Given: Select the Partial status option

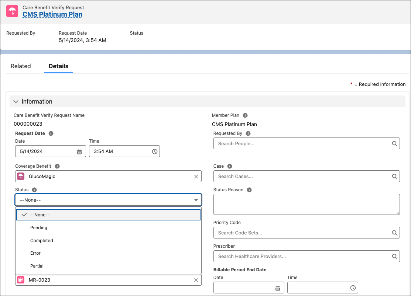Looking at the screenshot, I should click(x=37, y=266).
